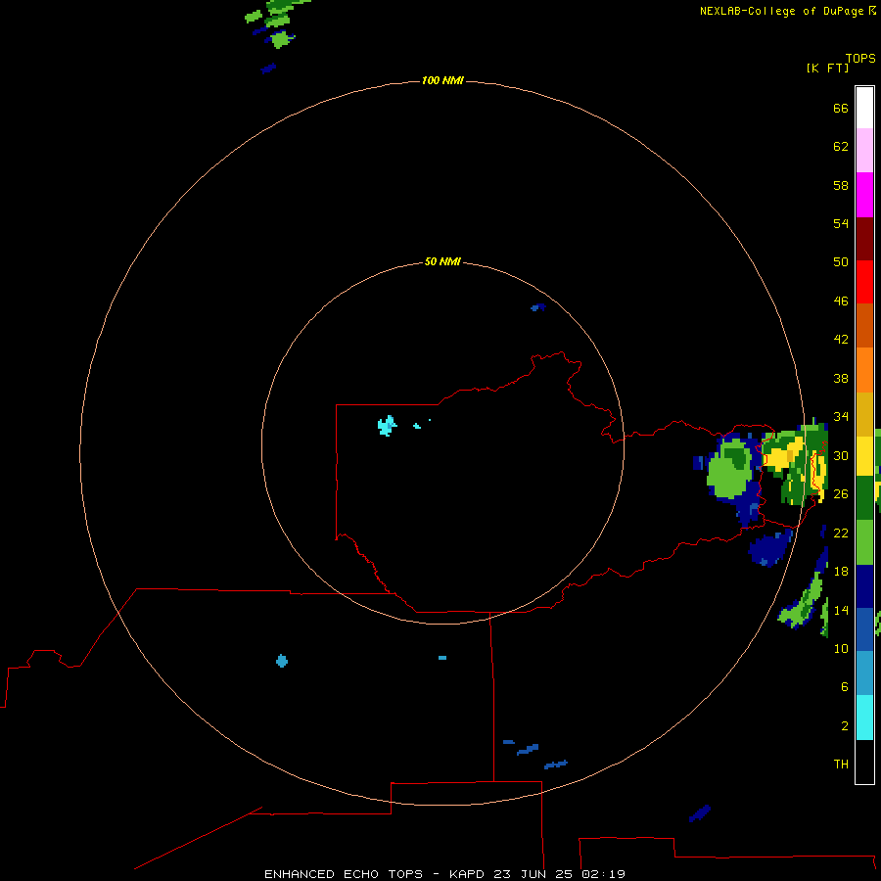Click the 50 NMI range ring label

point(442,261)
